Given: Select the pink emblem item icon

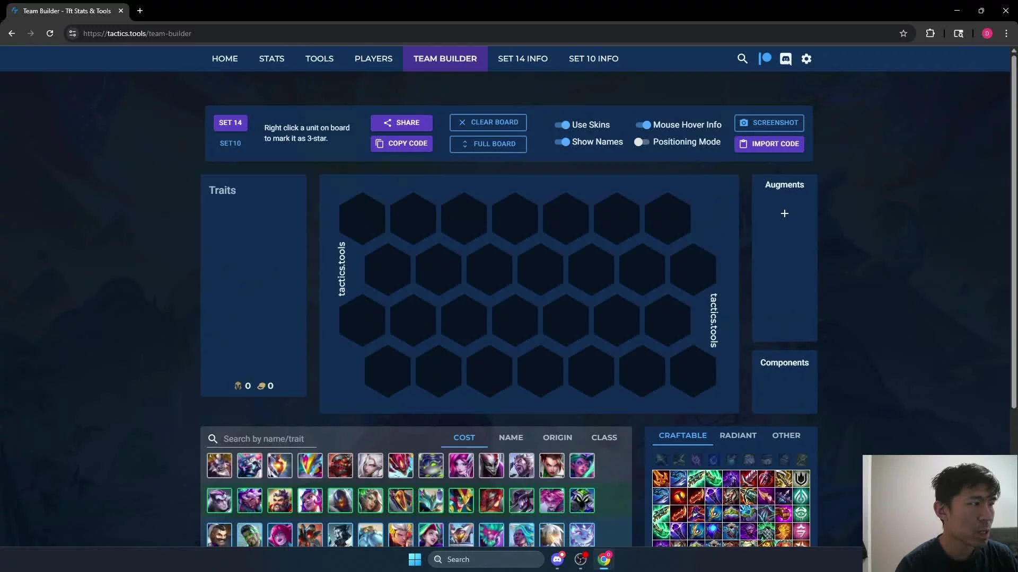Looking at the screenshot, I should [801, 531].
